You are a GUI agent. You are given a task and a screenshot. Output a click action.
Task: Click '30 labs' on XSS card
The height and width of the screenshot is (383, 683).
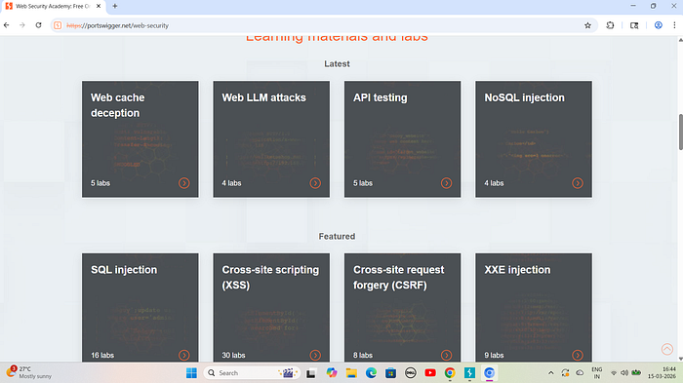pyautogui.click(x=233, y=355)
